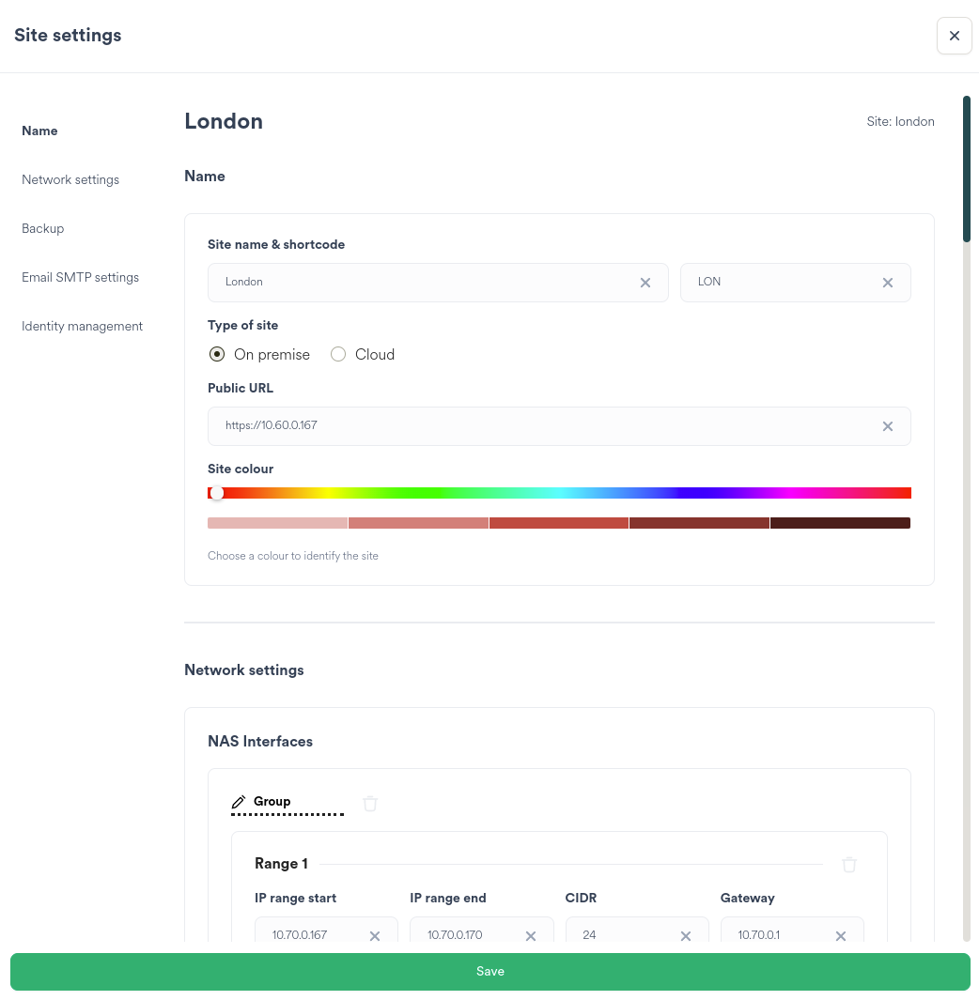
Task: Open Network settings from the sidebar
Action: click(70, 179)
